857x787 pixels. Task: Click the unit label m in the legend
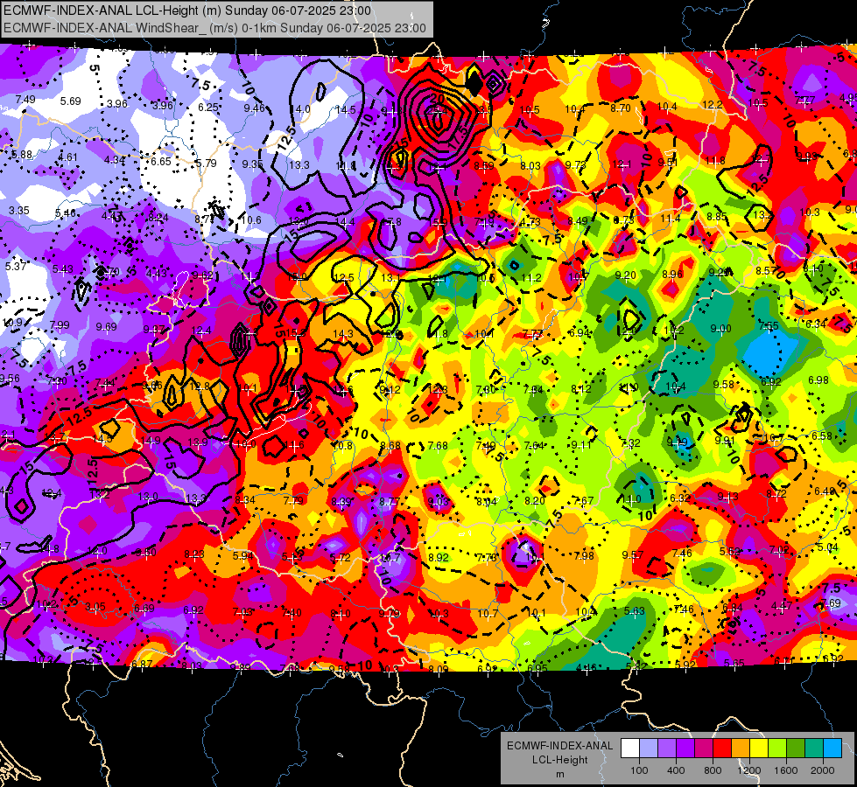[559, 775]
